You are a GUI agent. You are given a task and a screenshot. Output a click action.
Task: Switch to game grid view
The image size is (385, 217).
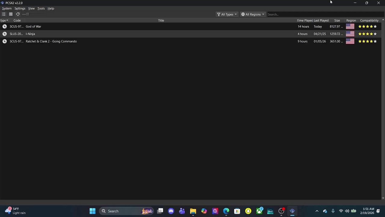click(11, 14)
